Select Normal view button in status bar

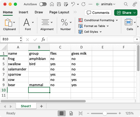pyautogui.click(x=62, y=113)
